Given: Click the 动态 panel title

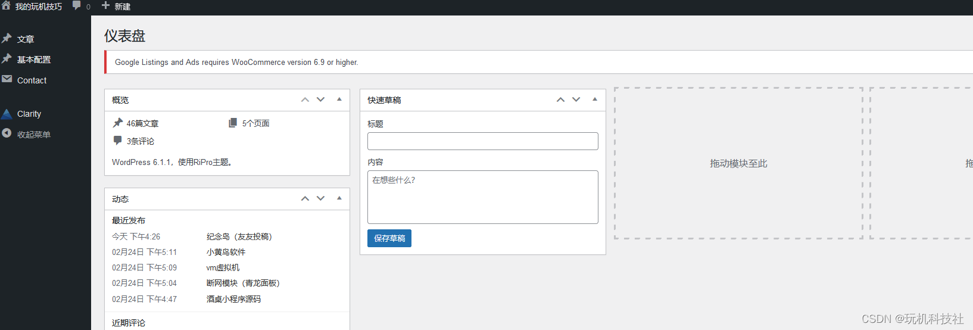Looking at the screenshot, I should pyautogui.click(x=120, y=199).
